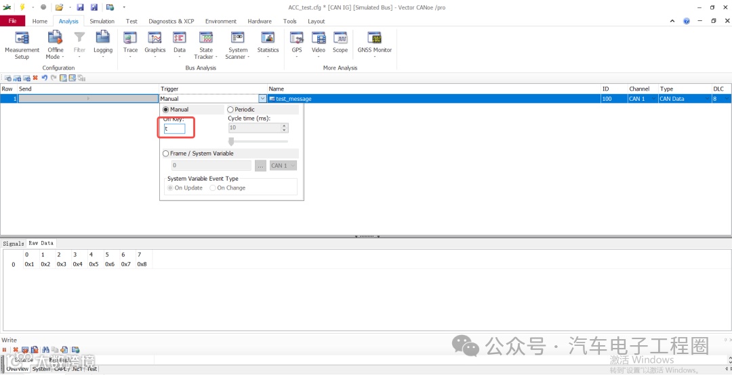
Task: Open the CAN Data type dropdown
Action: point(706,99)
